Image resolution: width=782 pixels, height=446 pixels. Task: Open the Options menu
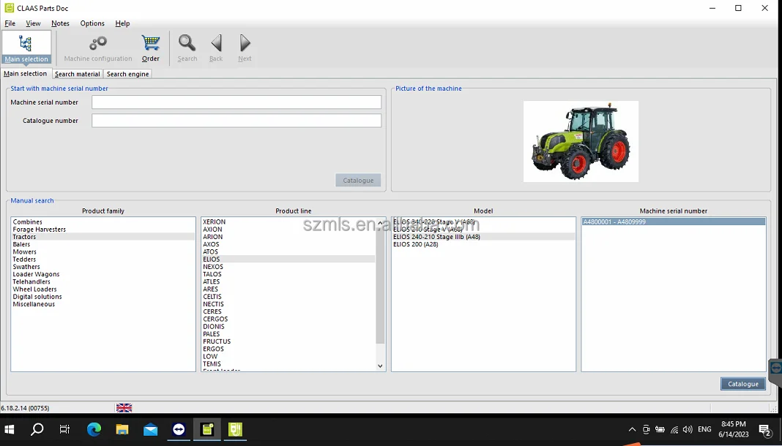pyautogui.click(x=92, y=23)
